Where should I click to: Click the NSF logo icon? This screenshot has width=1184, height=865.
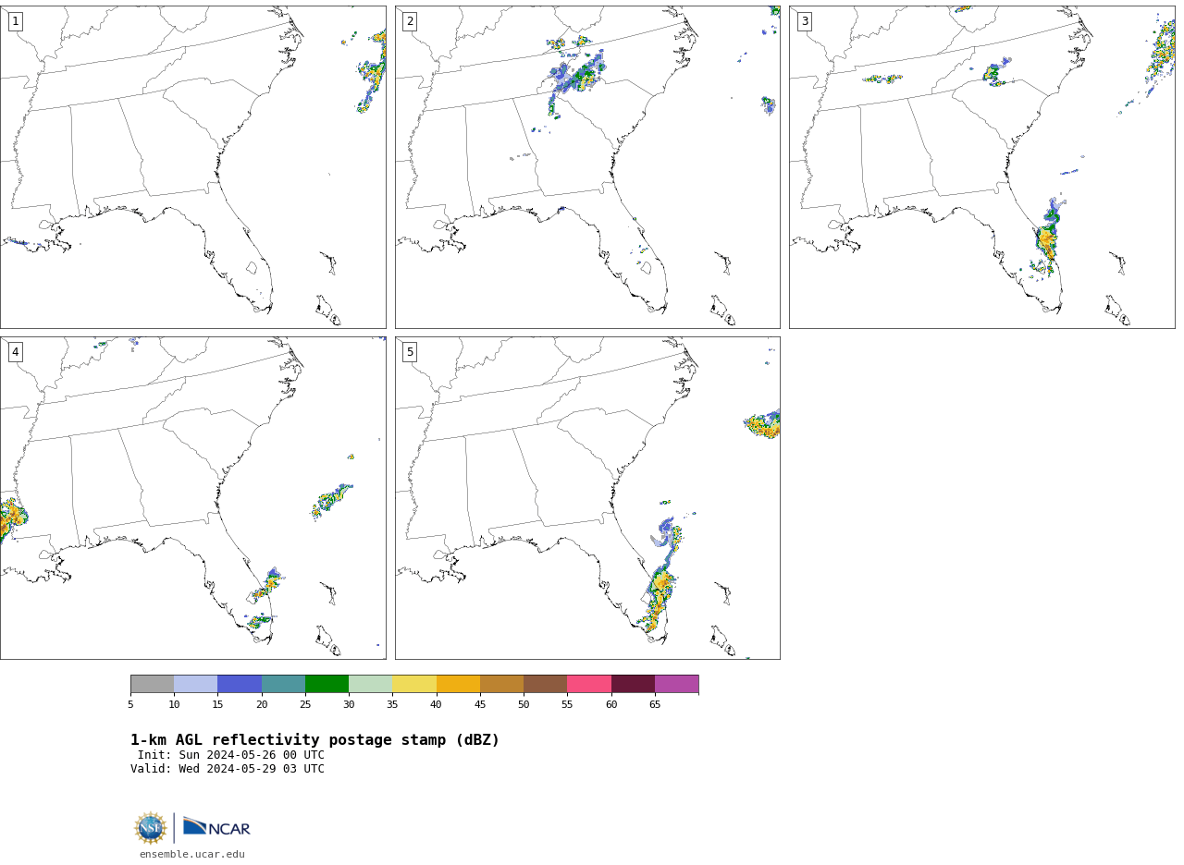point(151,828)
